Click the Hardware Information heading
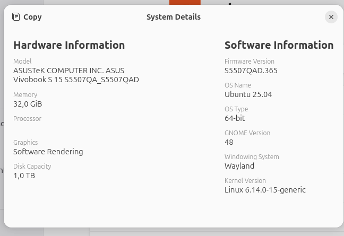The width and height of the screenshot is (344, 236). click(69, 45)
